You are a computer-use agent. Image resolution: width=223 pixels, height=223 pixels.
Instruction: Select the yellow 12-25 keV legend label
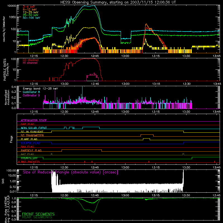pyautogui.click(x=31, y=12)
